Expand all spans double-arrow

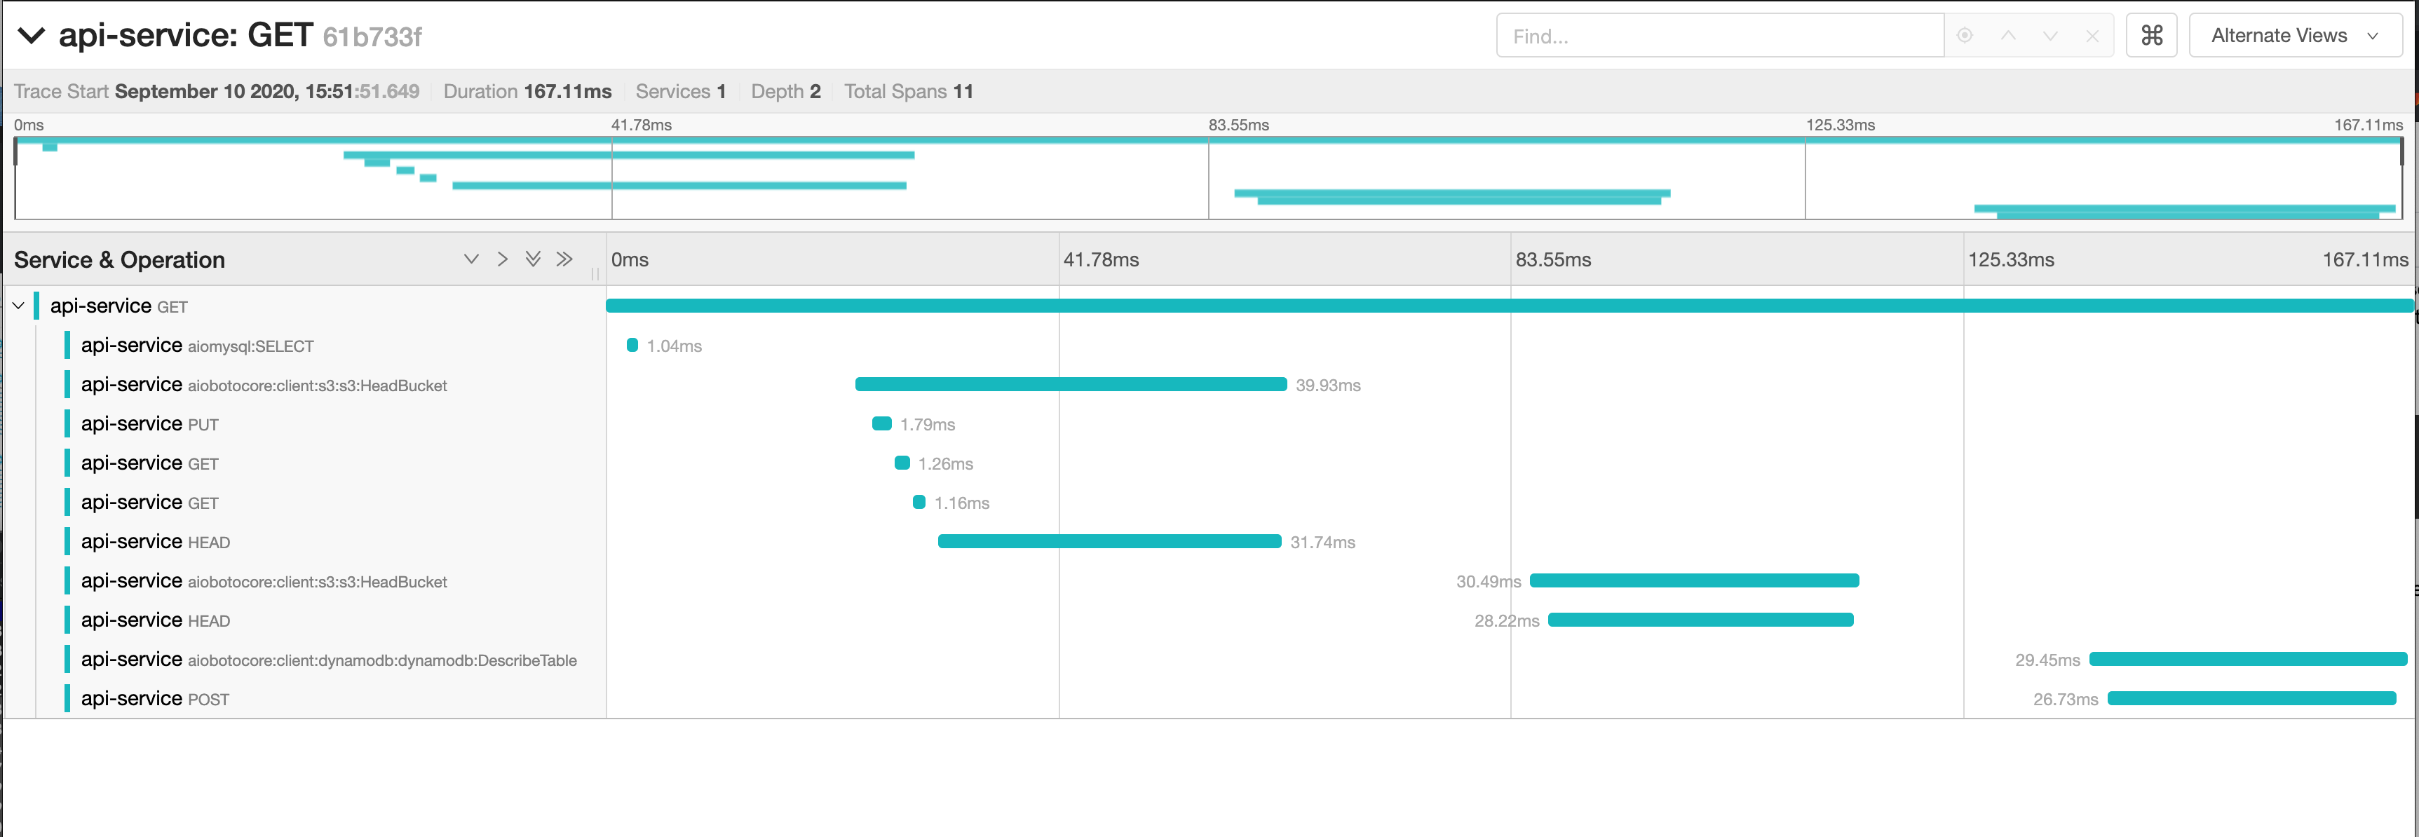tap(564, 259)
